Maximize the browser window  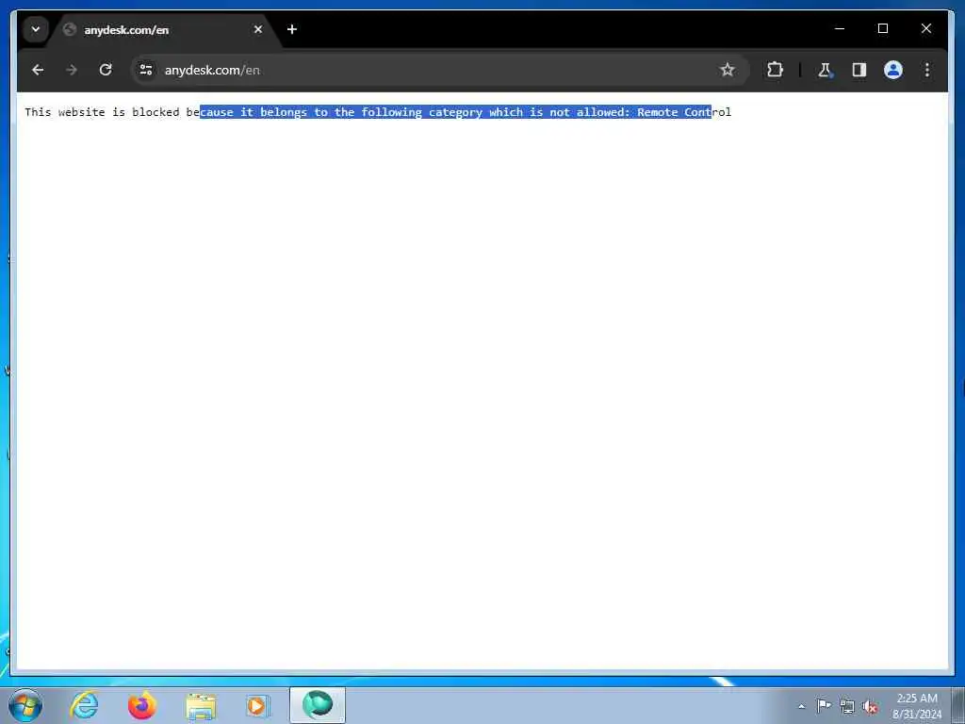pos(882,28)
